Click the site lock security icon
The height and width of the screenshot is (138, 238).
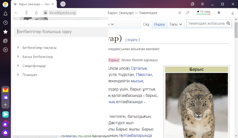pyautogui.click(x=45, y=13)
